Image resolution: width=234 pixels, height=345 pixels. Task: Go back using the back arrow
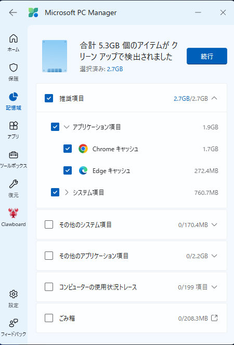click(x=13, y=12)
